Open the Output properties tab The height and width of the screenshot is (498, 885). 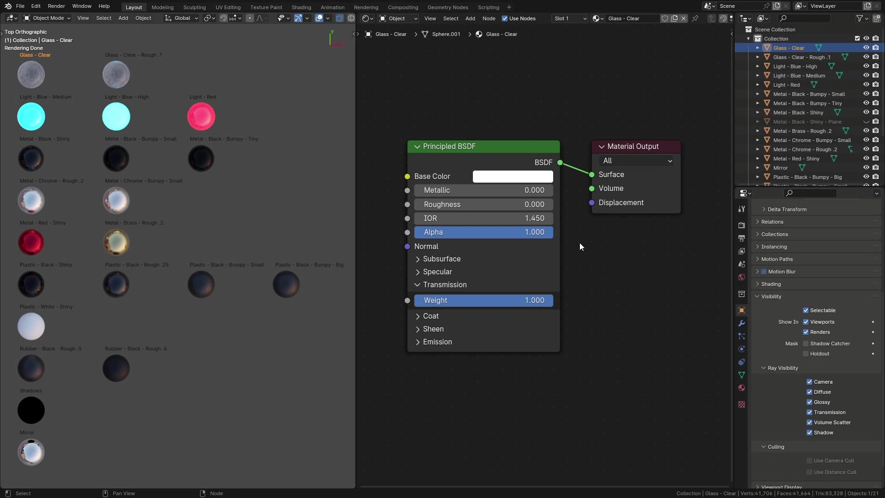coord(742,238)
